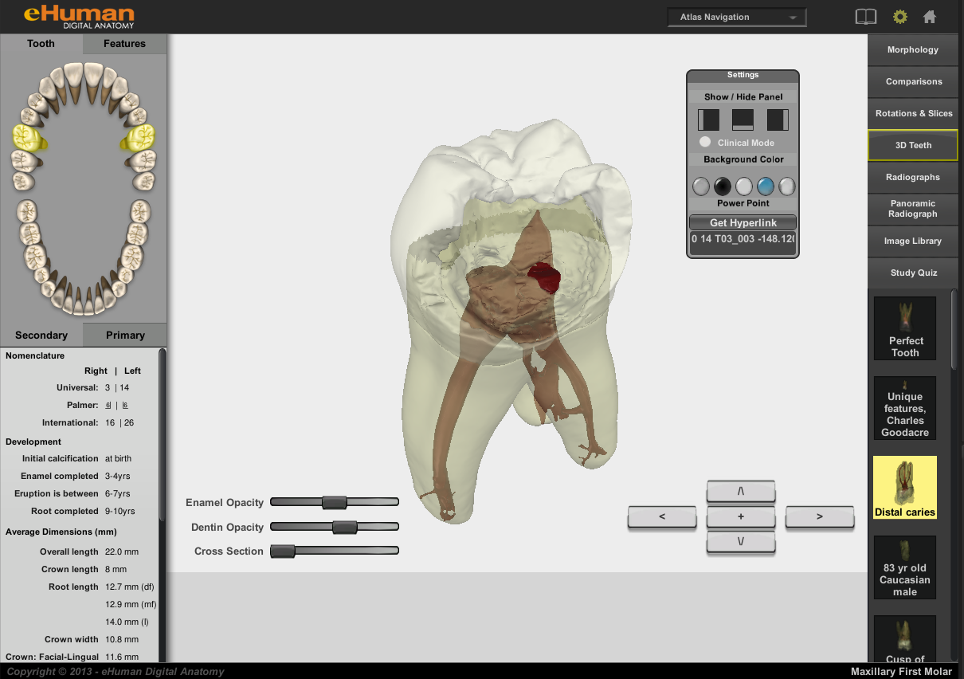The image size is (964, 679).
Task: Open settings via the gear icon
Action: 899,17
